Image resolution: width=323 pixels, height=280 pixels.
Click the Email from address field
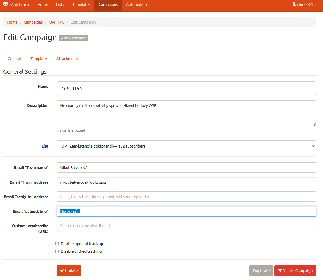point(186,182)
